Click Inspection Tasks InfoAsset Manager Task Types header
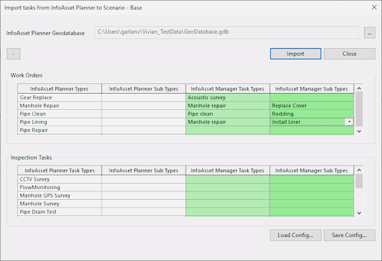This screenshot has width=382, height=261. (228, 170)
